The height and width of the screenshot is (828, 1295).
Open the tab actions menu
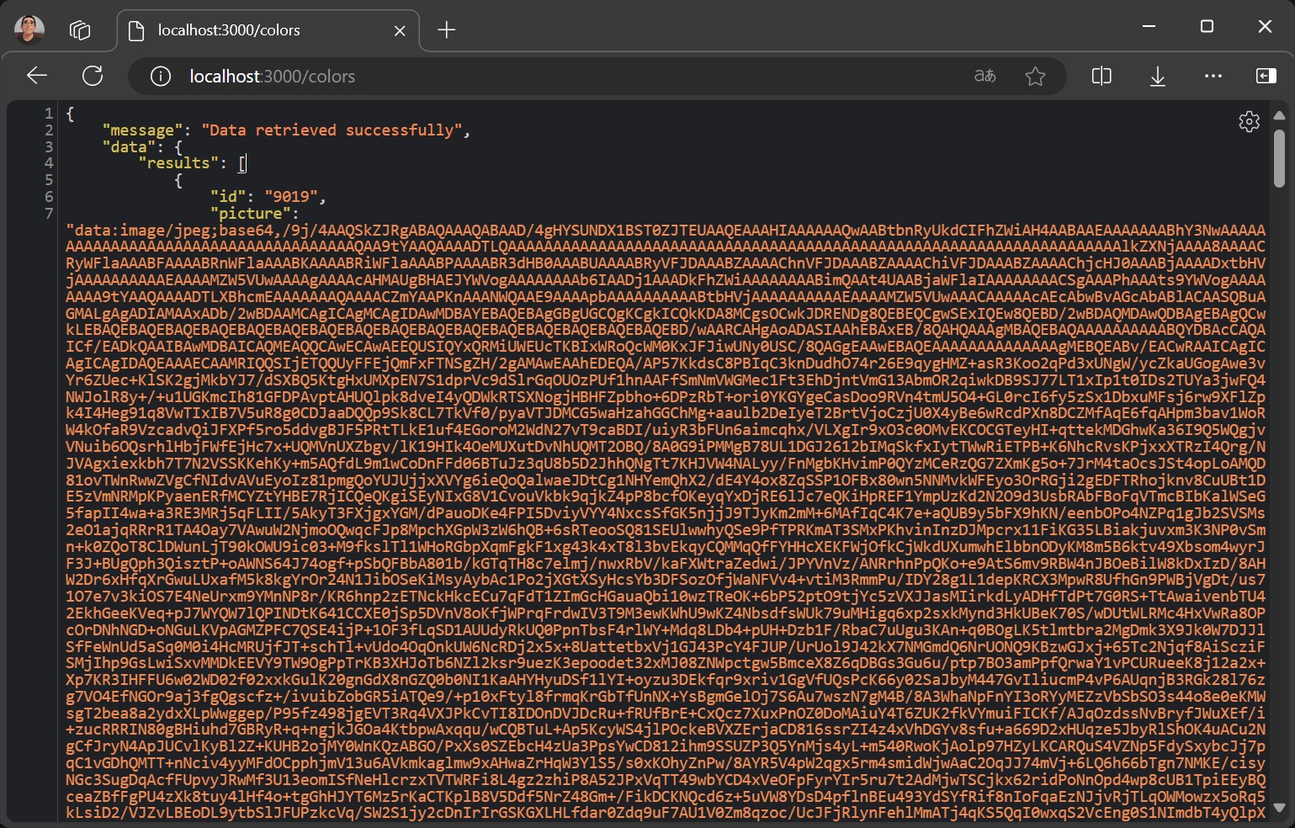80,30
